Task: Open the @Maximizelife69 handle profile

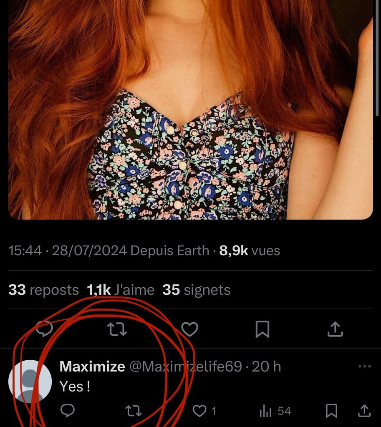Action: [186, 367]
